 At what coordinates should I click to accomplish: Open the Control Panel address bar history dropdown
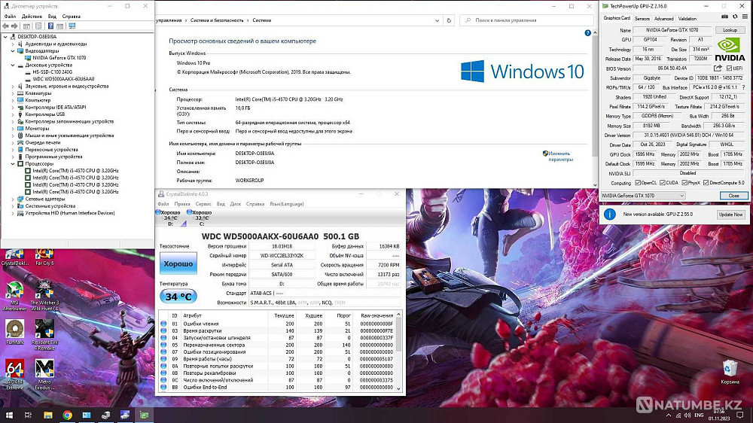pyautogui.click(x=437, y=20)
